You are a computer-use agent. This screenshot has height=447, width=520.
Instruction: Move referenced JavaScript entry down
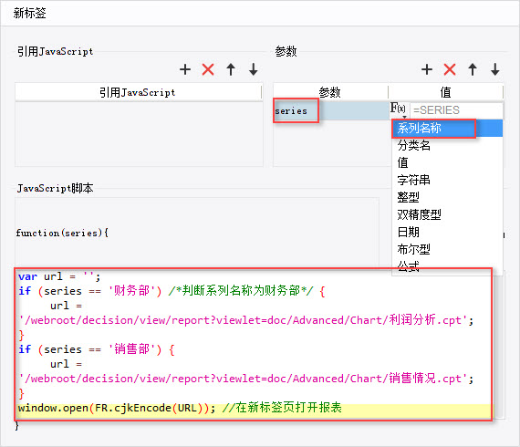tap(254, 69)
